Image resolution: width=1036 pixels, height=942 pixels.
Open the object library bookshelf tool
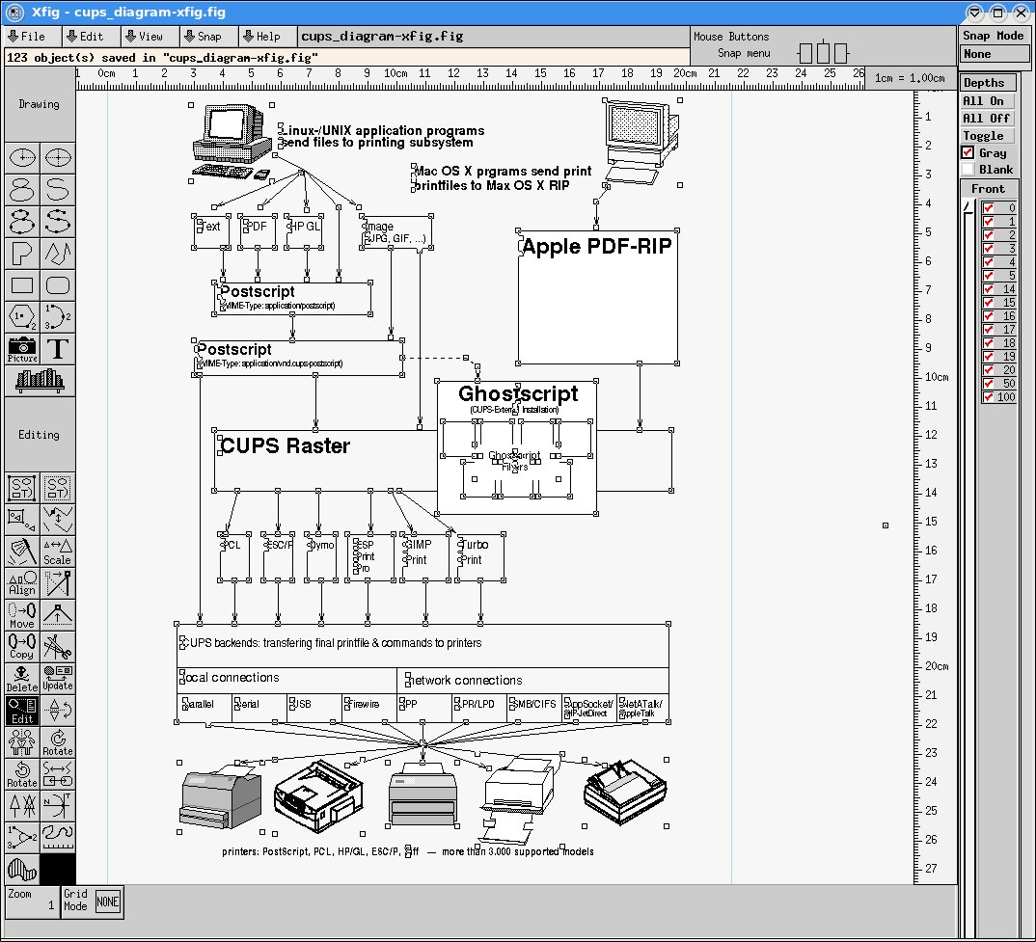click(40, 380)
